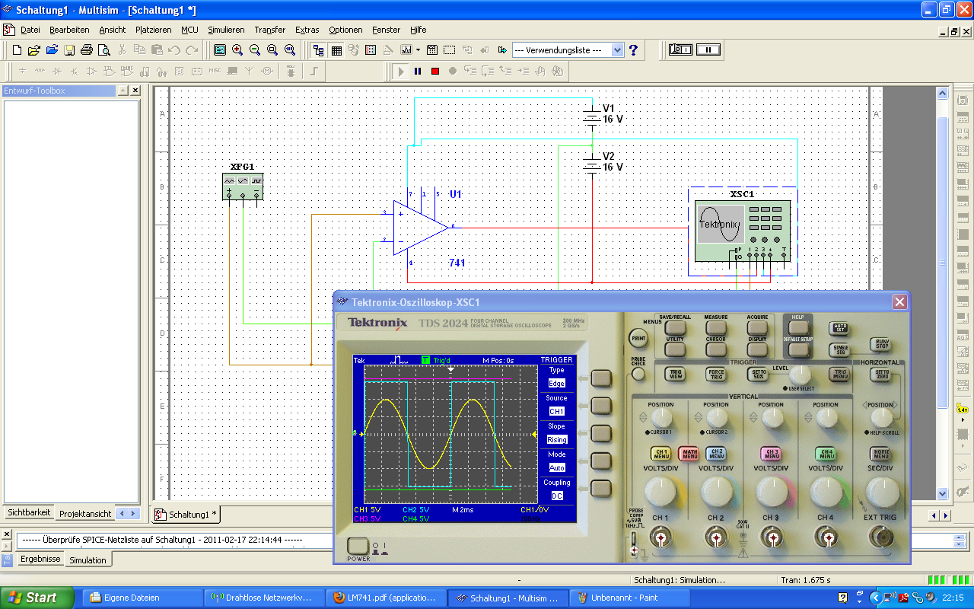Toggle the CH1 MENU yellow button
Screen dimensions: 974x609
click(660, 454)
